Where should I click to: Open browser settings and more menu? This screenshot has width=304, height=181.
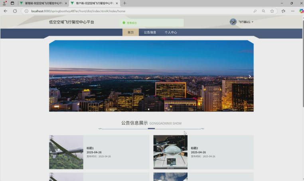click(x=293, y=11)
